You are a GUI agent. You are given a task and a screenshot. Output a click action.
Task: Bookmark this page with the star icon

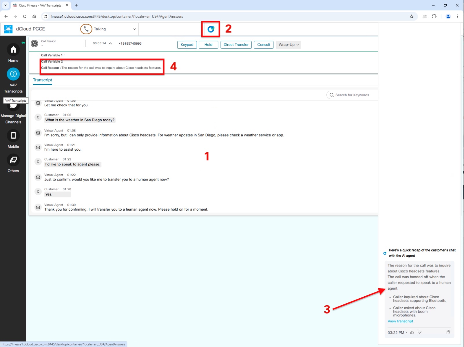click(x=412, y=17)
